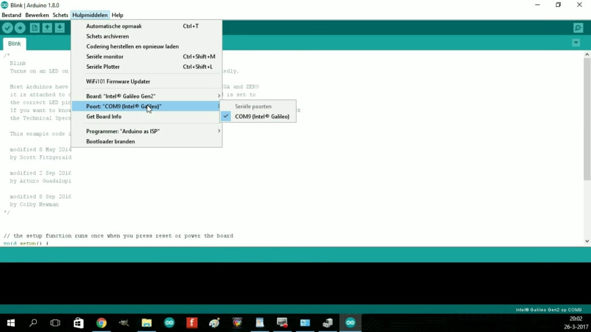Screen dimensions: 591x332
Task: Create a new sketch with the New icon
Action: click(x=35, y=28)
